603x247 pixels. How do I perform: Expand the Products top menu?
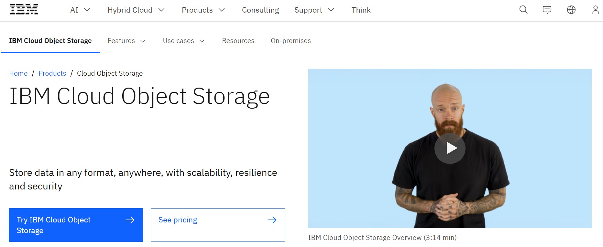203,10
